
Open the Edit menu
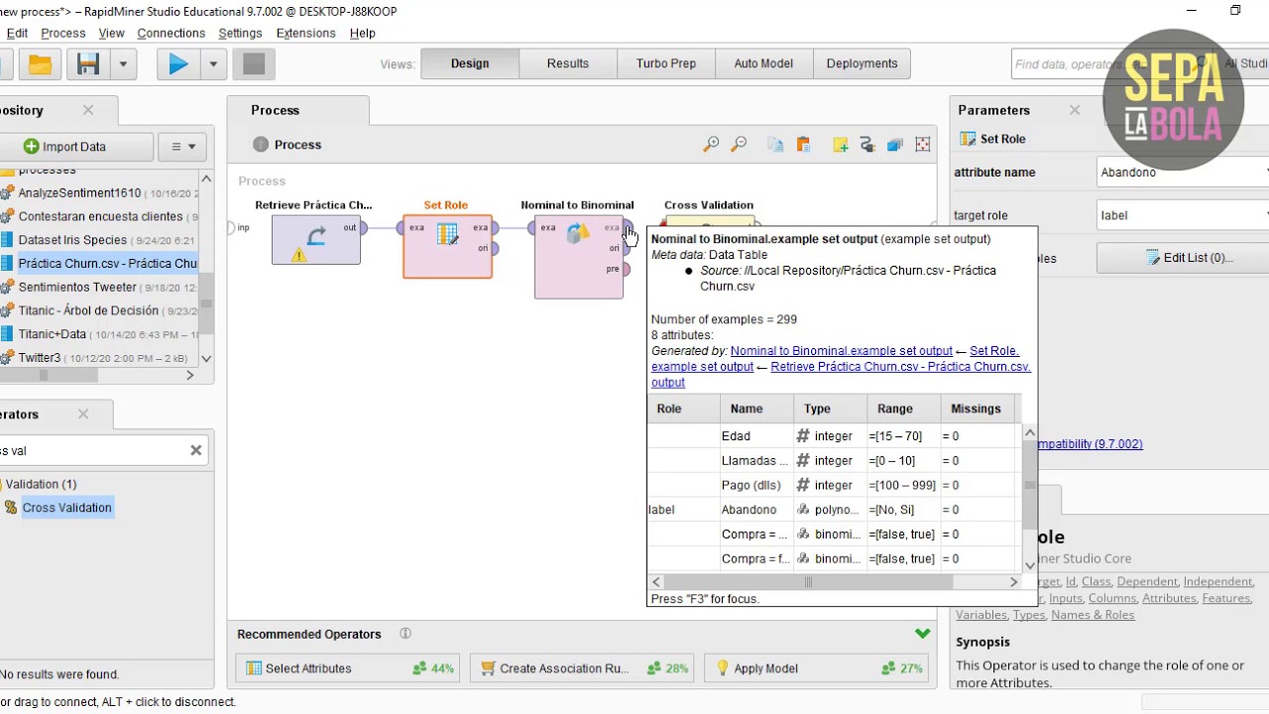click(17, 33)
